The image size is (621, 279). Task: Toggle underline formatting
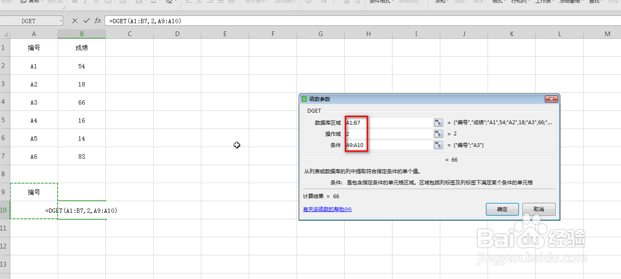click(x=96, y=2)
